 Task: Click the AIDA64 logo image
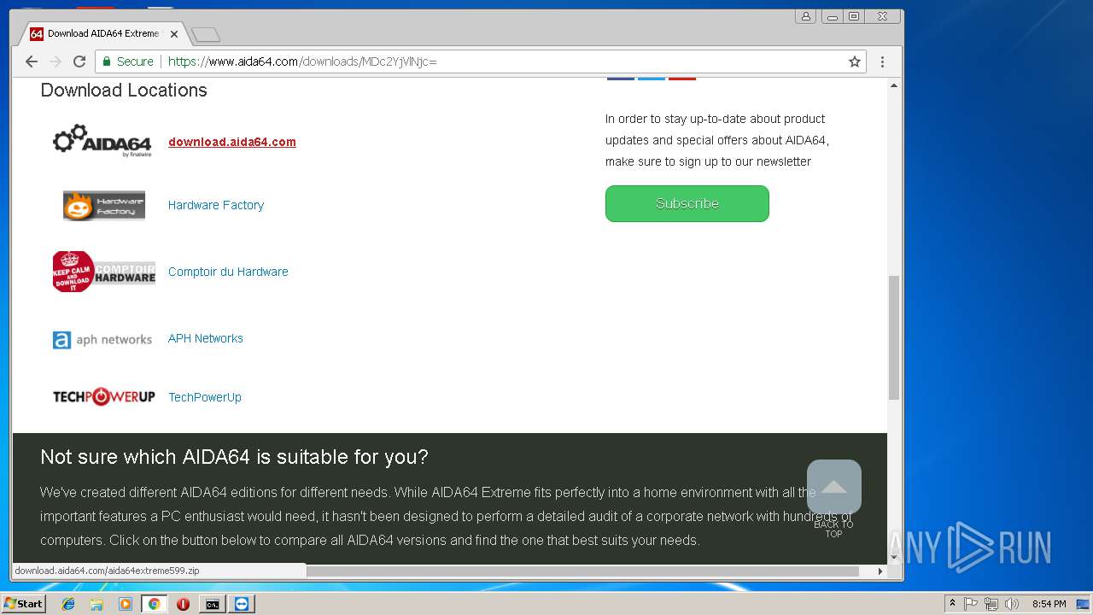point(102,141)
